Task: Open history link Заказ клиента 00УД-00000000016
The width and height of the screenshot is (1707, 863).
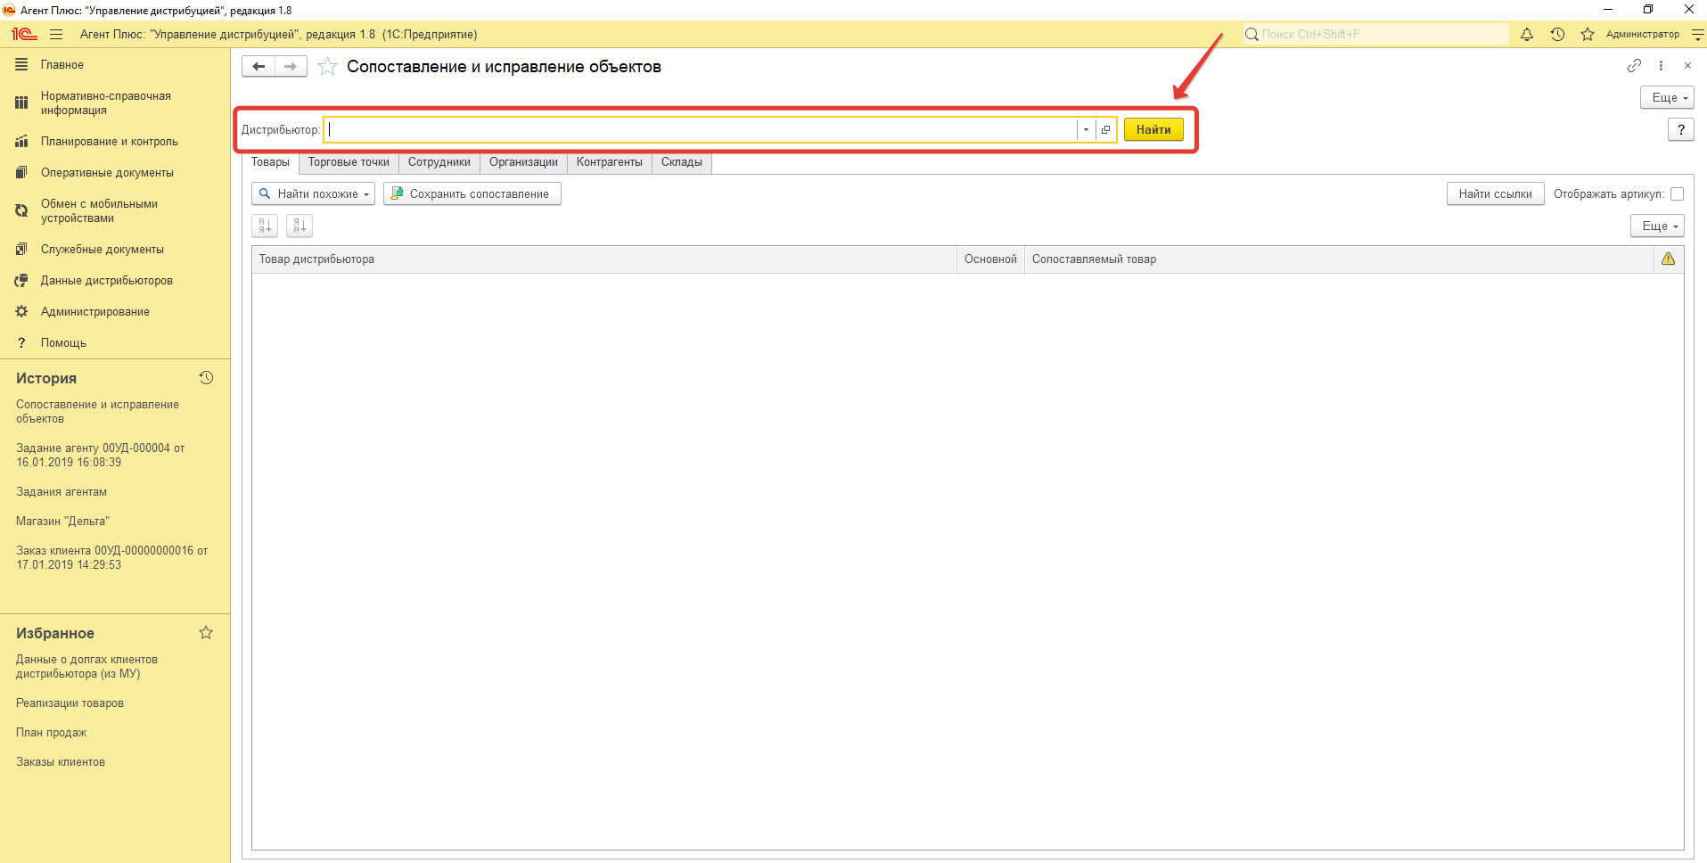Action: 111,558
